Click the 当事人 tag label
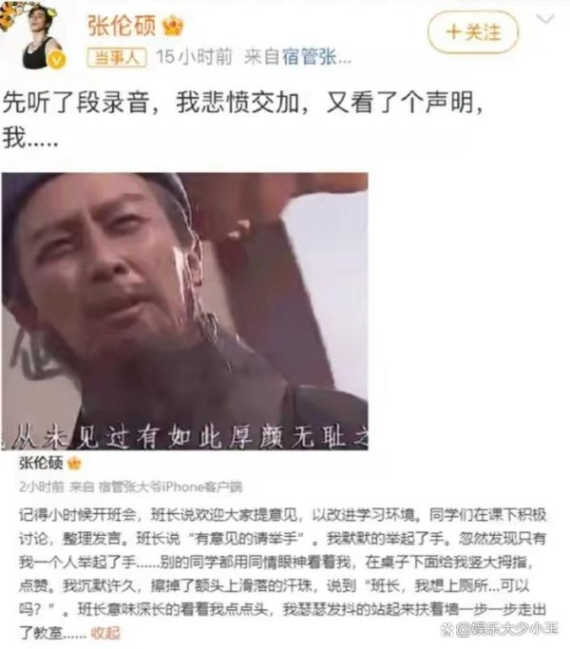The height and width of the screenshot is (649, 570). pyautogui.click(x=116, y=57)
